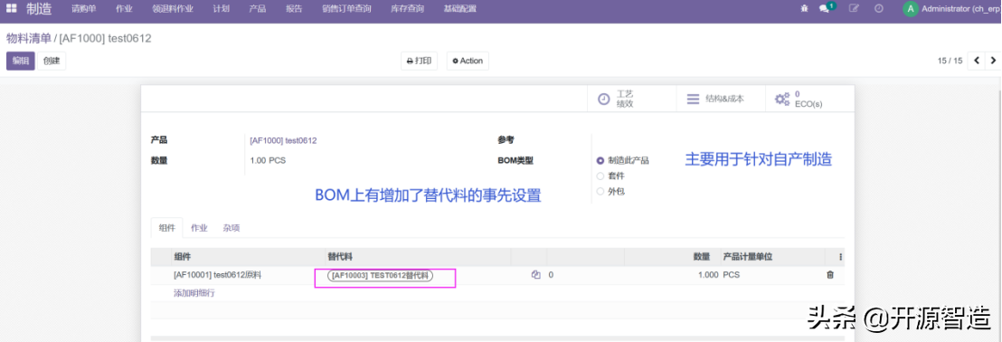Select the 外包 BOM type radio

(600, 191)
